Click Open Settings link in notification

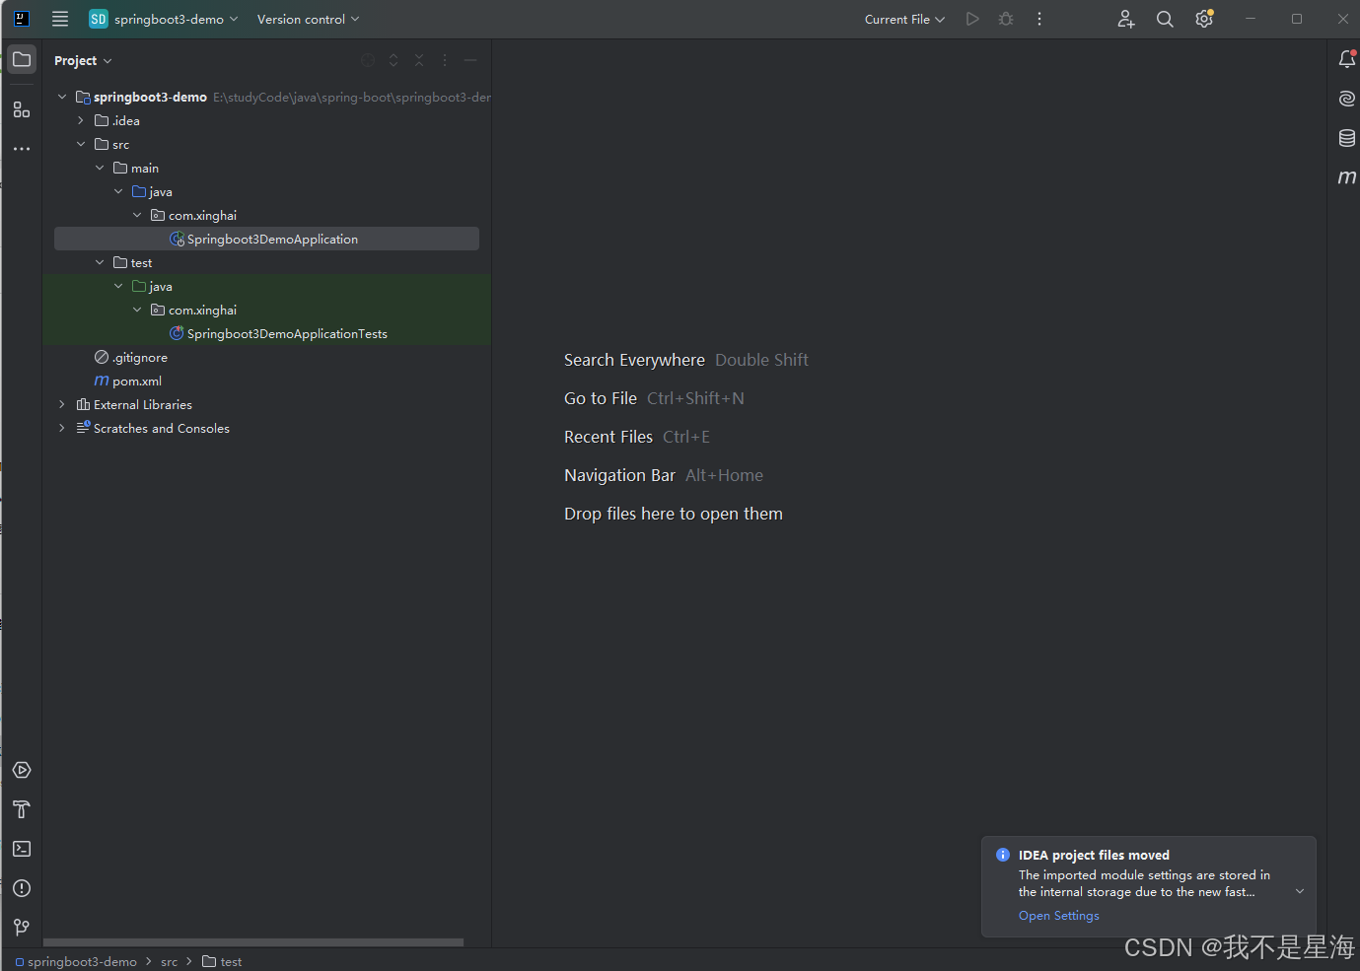pyautogui.click(x=1058, y=916)
